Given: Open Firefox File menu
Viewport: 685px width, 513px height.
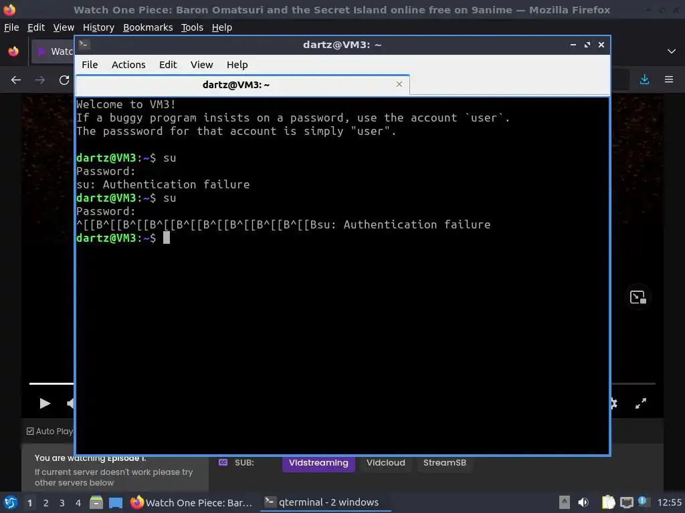Looking at the screenshot, I should tap(11, 27).
